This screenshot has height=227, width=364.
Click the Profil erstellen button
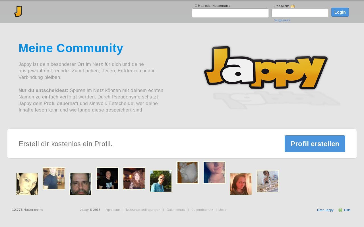point(315,144)
